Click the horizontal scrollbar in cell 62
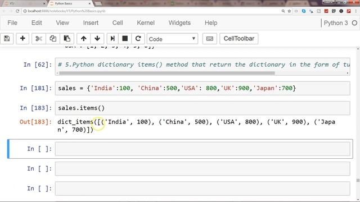This screenshot has height=202, width=360. (x=166, y=73)
